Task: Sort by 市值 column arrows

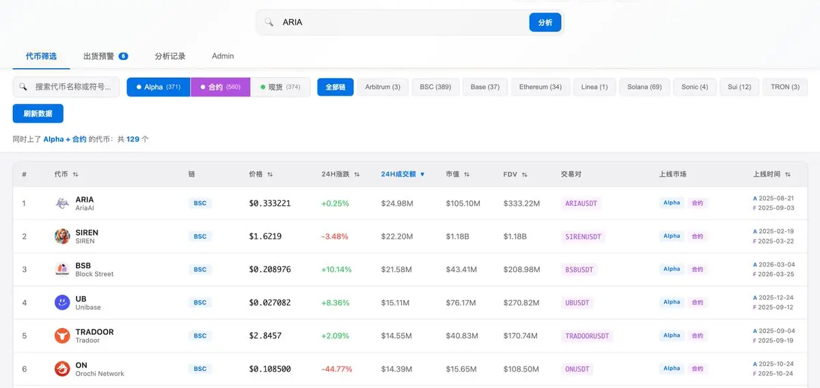Action: coord(467,175)
